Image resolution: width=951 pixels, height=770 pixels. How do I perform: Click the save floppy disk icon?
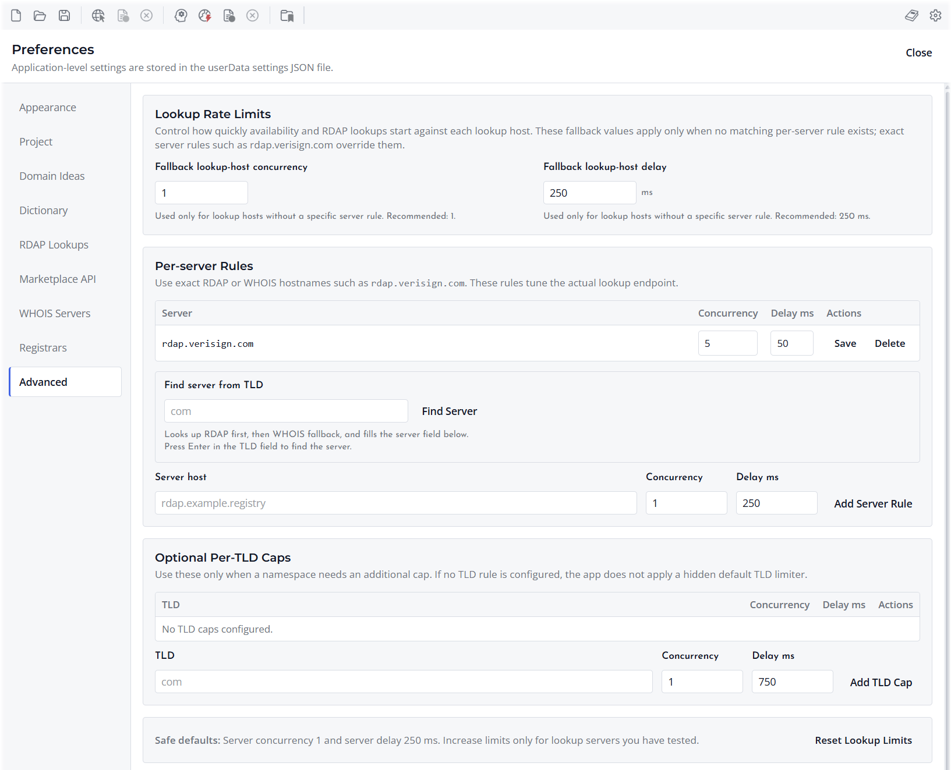pyautogui.click(x=65, y=16)
